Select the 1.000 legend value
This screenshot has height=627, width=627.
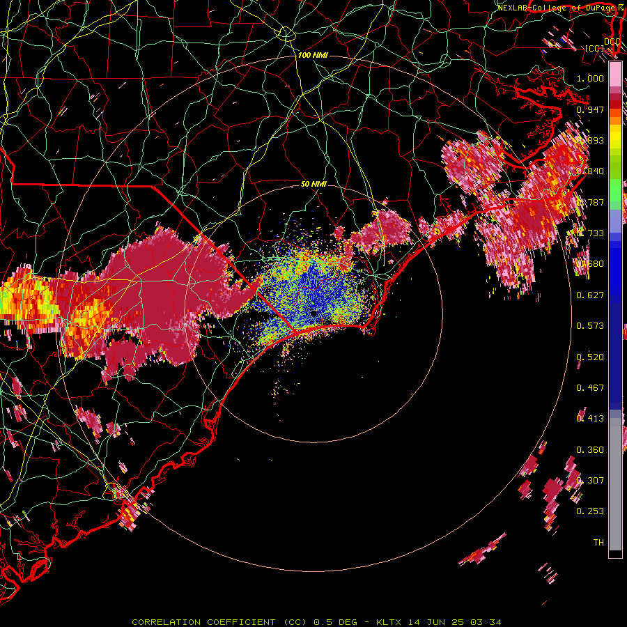tap(590, 78)
